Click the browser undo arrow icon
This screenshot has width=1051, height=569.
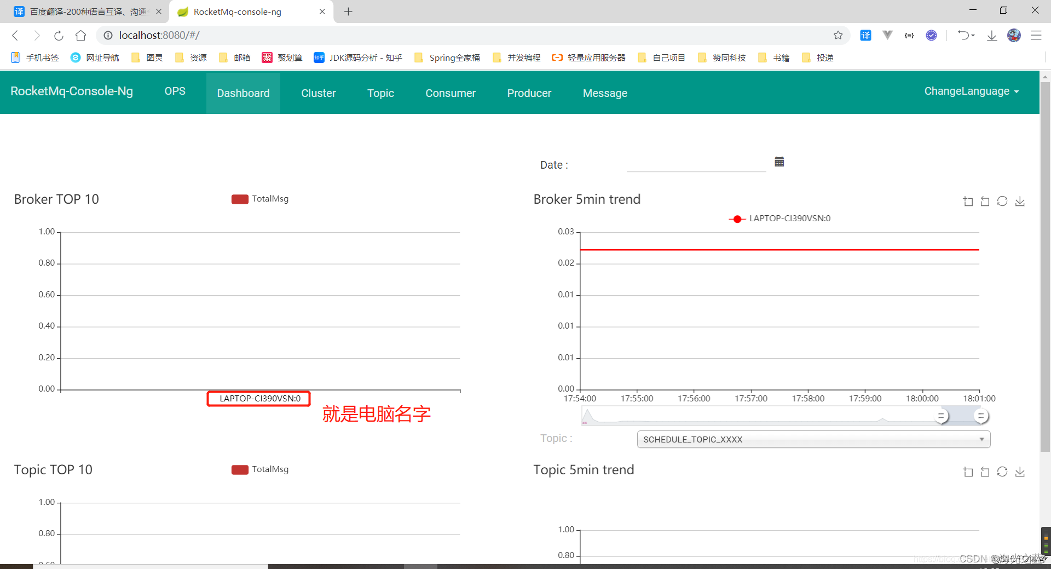click(x=963, y=36)
